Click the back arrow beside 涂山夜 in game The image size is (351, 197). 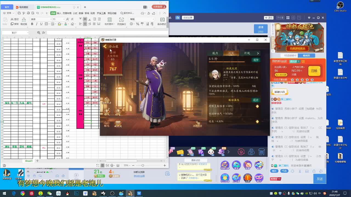point(105,47)
